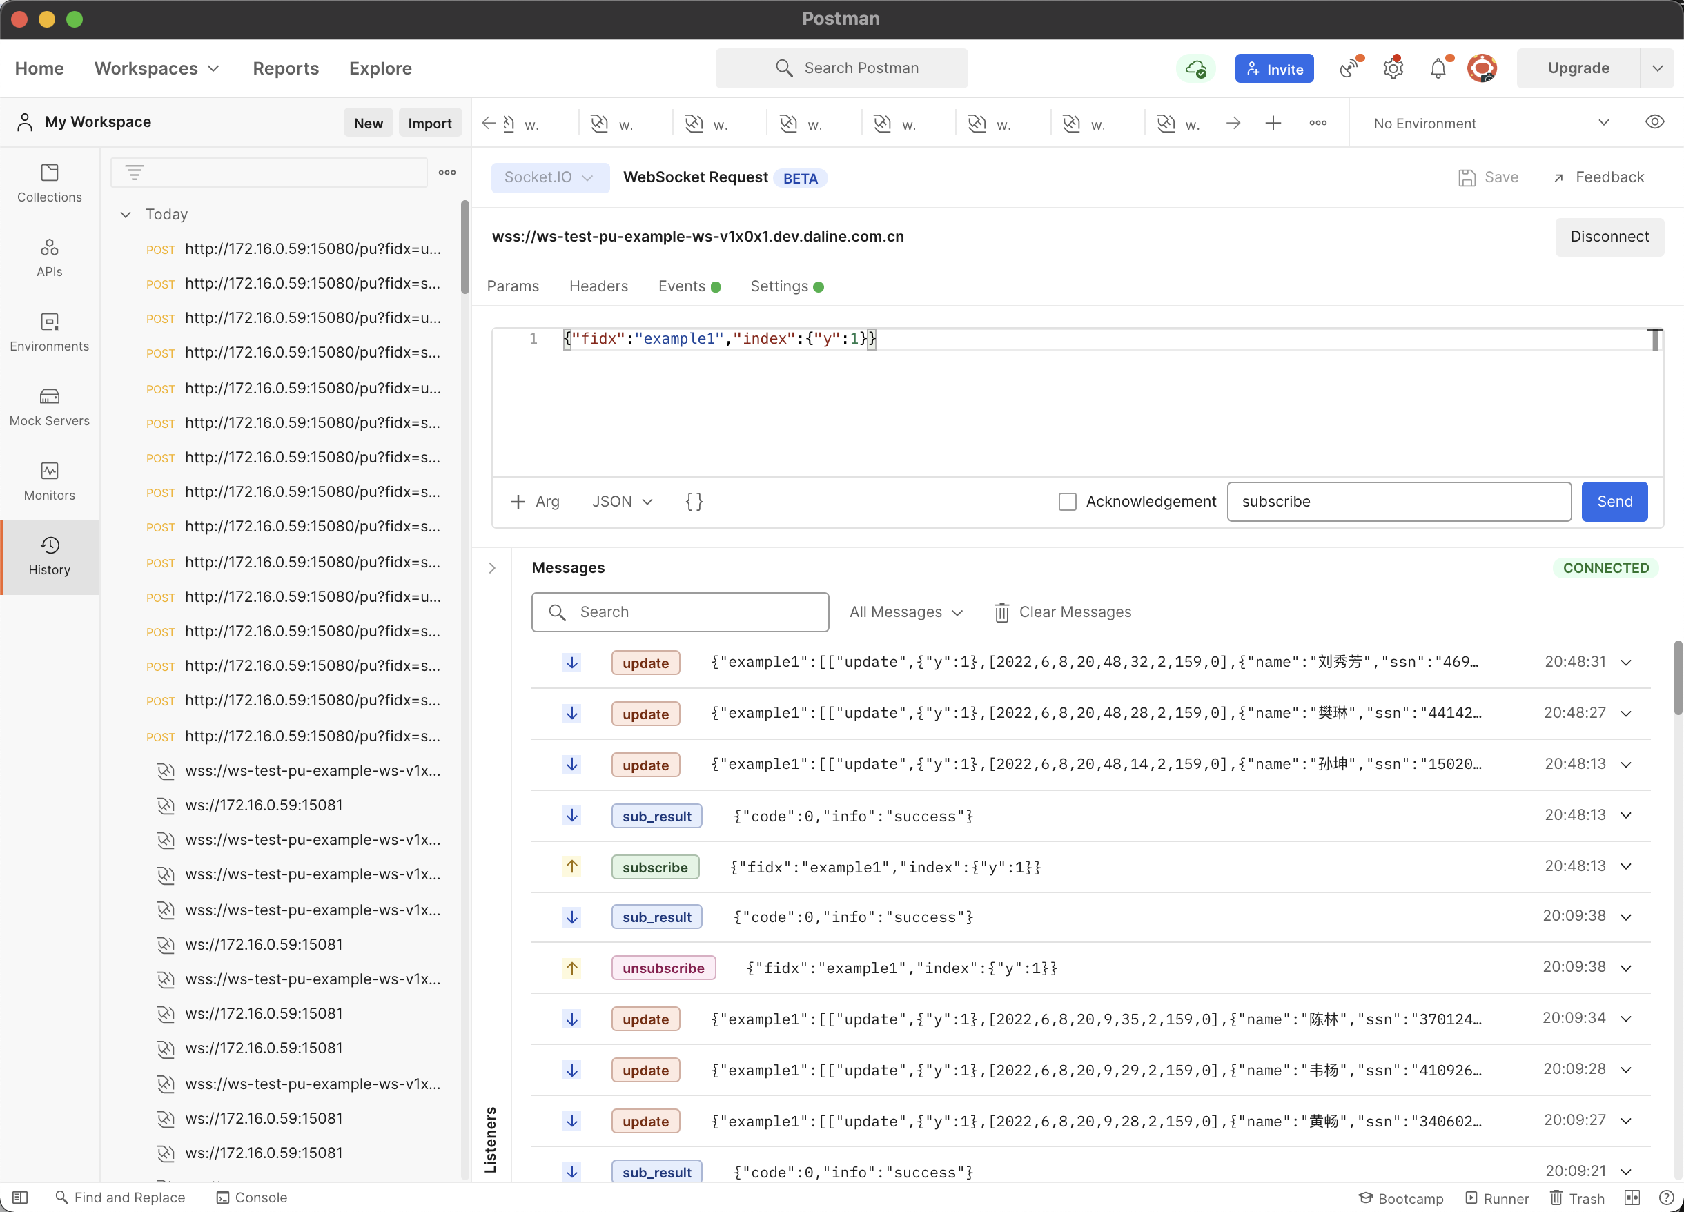Open the Trash in status bar
Image resolution: width=1684 pixels, height=1212 pixels.
click(1577, 1198)
